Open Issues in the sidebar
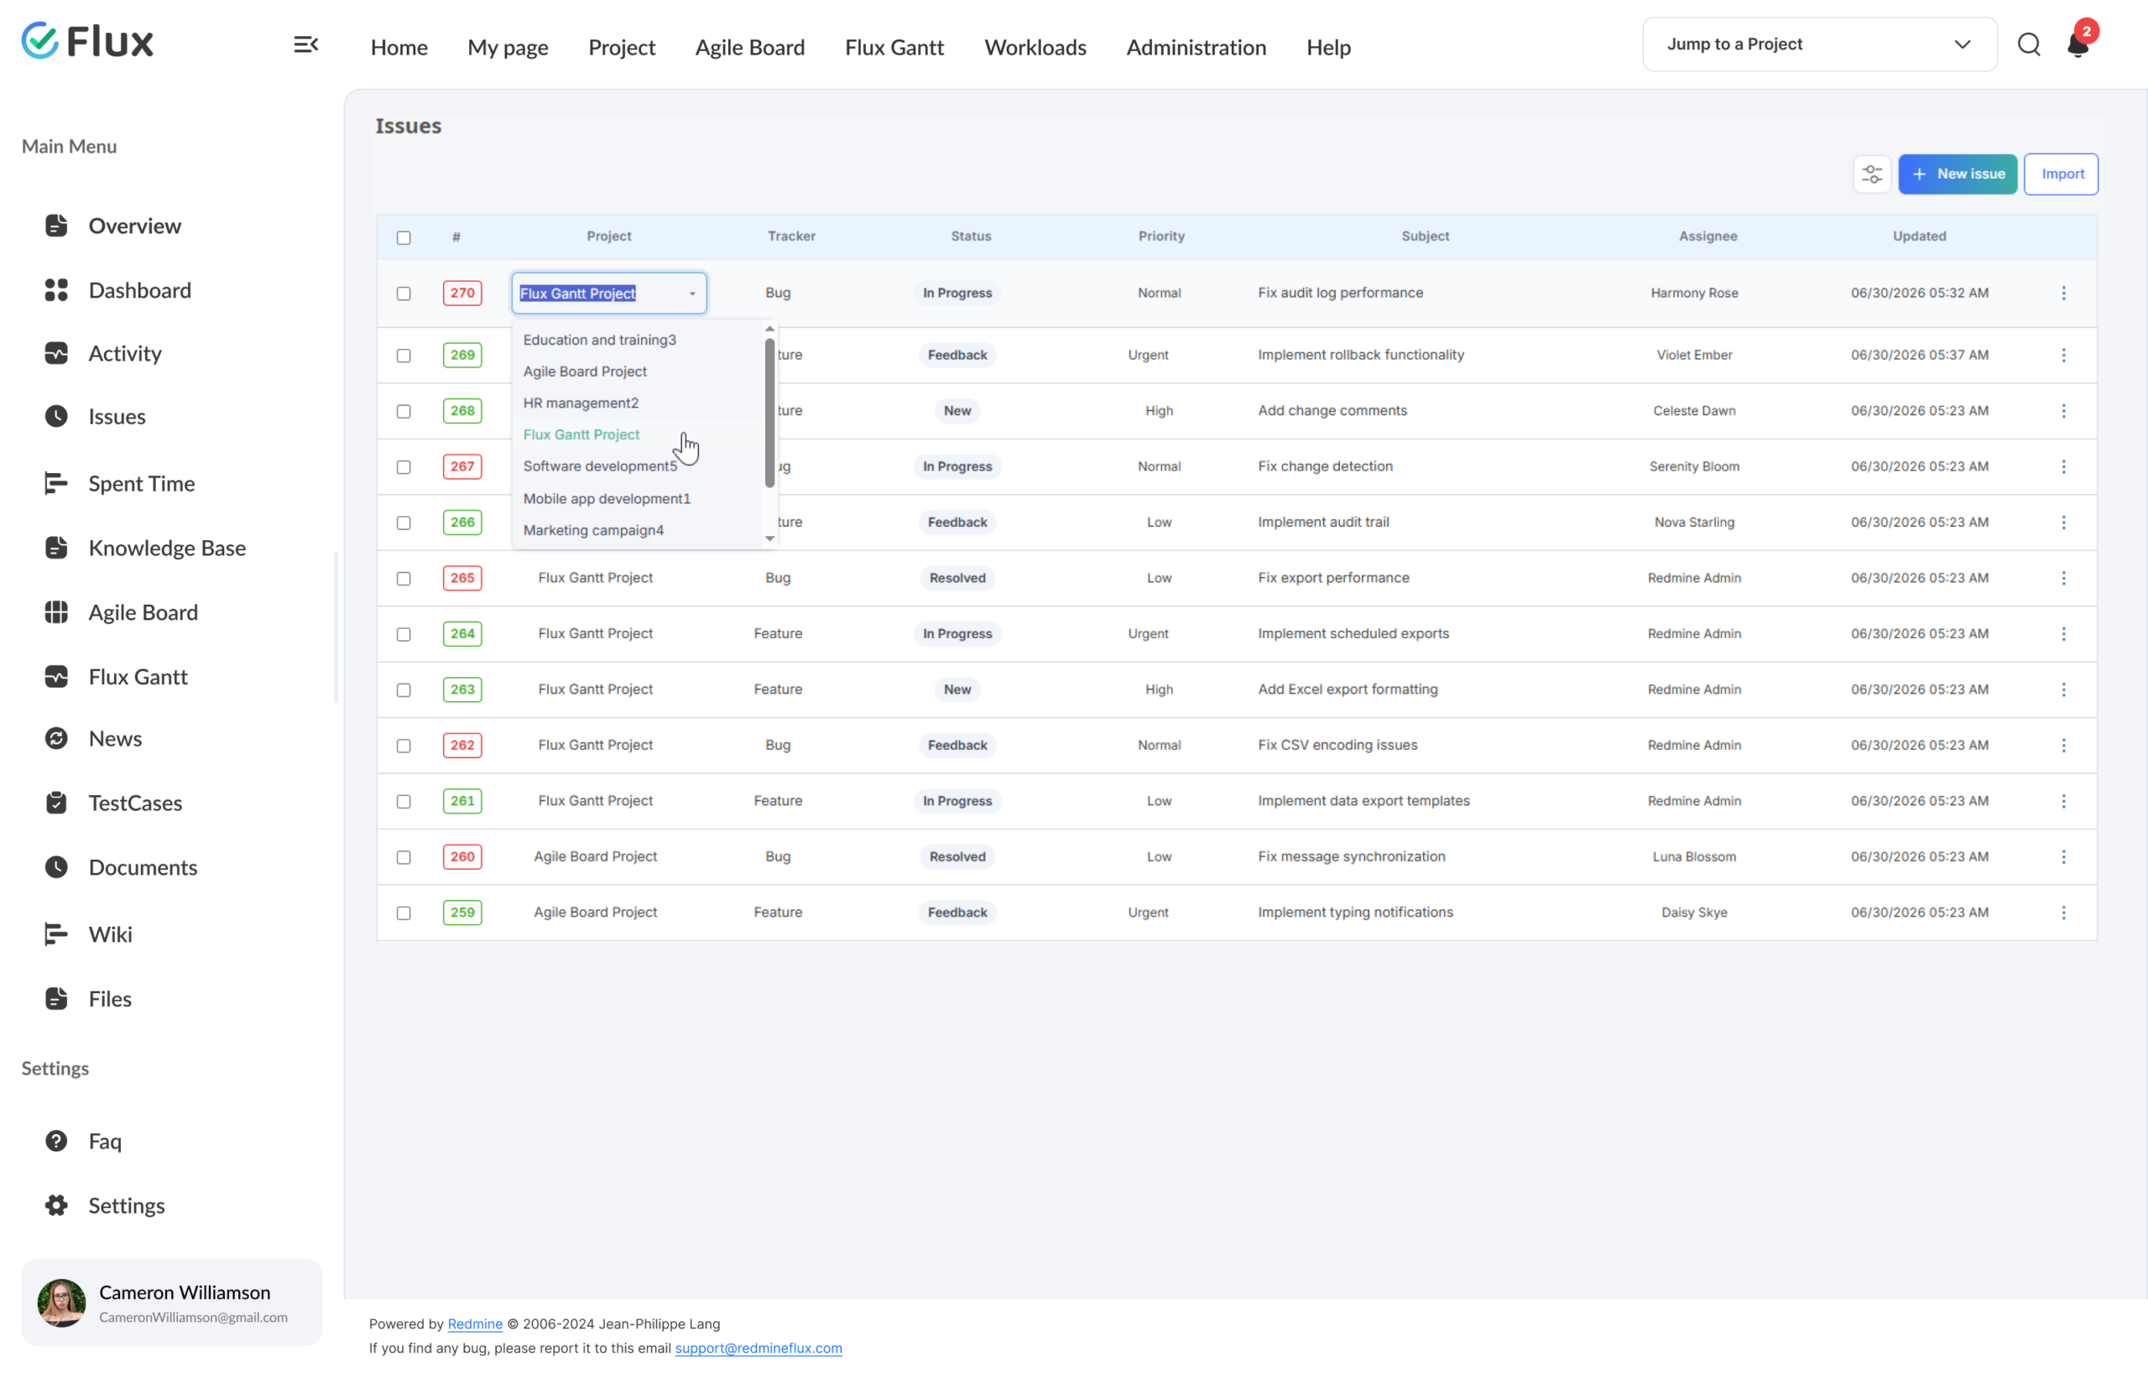Viewport: 2148px width, 1373px height. click(x=117, y=416)
